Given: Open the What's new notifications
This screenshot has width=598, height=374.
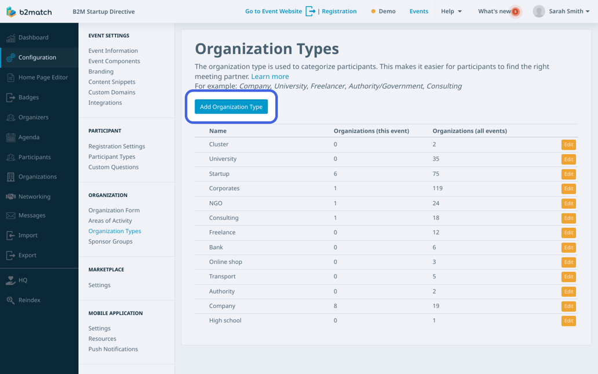Looking at the screenshot, I should click(497, 11).
